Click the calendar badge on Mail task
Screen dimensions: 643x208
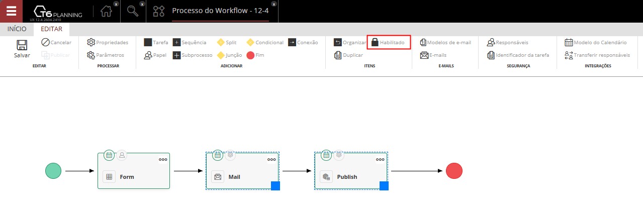click(x=218, y=155)
